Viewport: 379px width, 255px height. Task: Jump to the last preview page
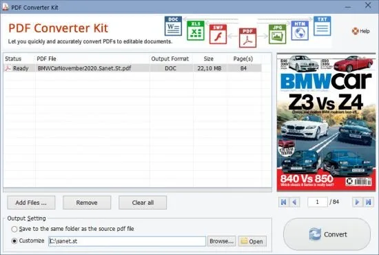(369, 202)
